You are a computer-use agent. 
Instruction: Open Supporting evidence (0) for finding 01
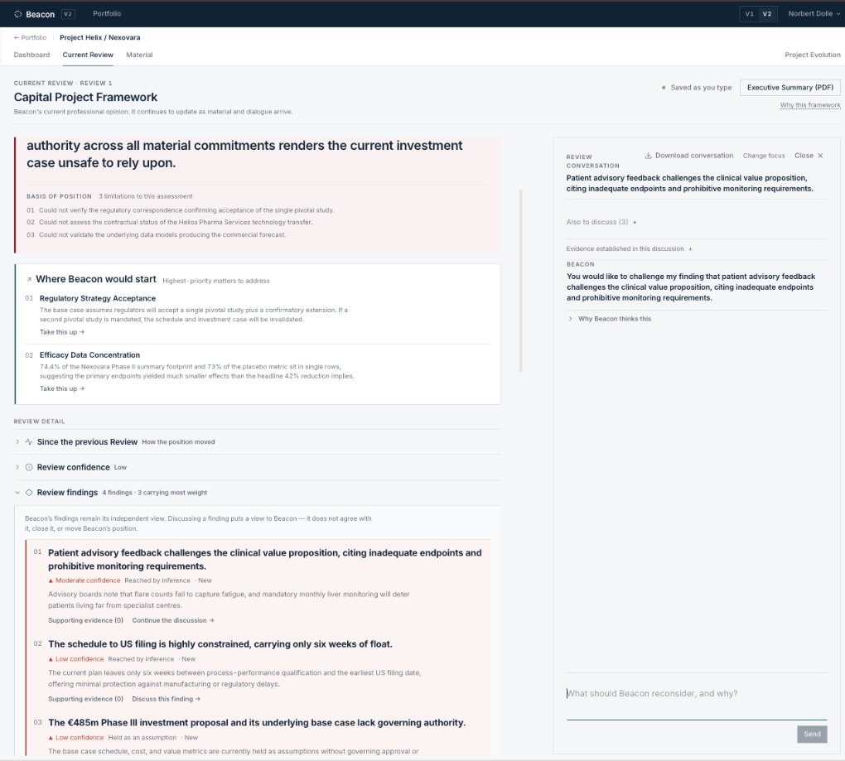tap(85, 620)
